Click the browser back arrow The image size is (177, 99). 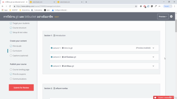(x=2, y=6)
